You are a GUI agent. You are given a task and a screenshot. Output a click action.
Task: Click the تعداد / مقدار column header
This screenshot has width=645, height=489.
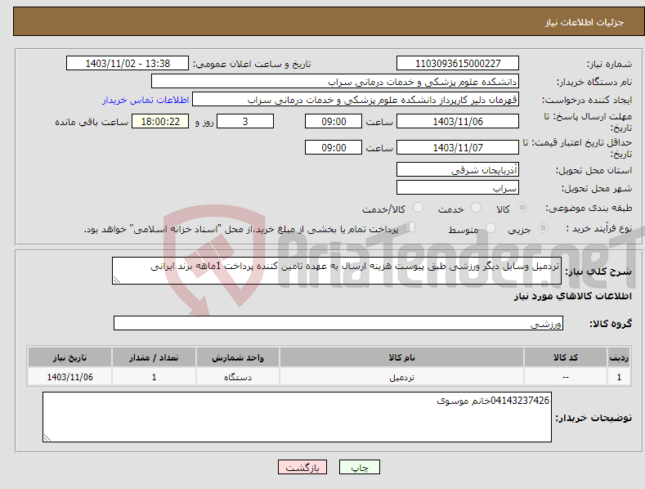coord(154,357)
